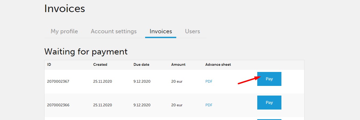Click due date 9.12.2020 of invoice 2070002366

pos(142,105)
